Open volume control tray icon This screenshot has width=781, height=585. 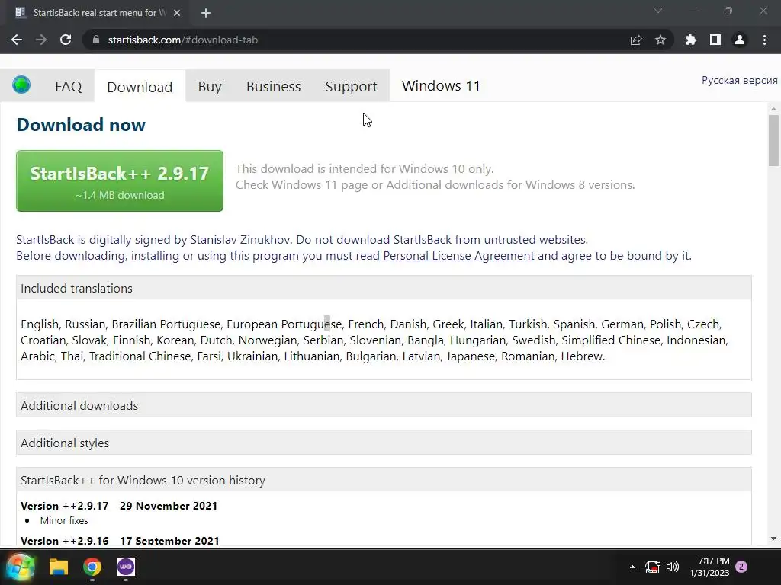point(673,567)
